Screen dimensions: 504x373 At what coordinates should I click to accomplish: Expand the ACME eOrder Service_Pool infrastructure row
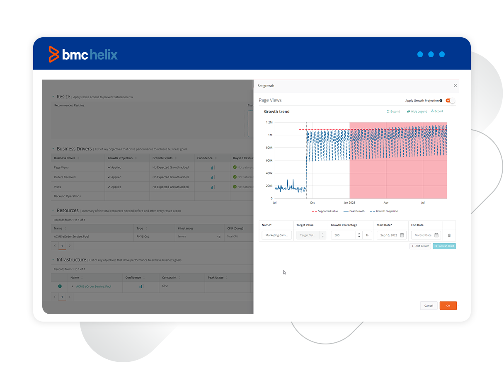pyautogui.click(x=72, y=286)
